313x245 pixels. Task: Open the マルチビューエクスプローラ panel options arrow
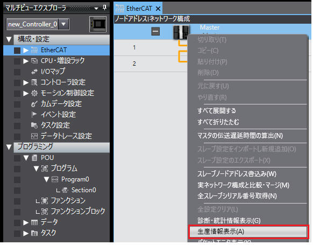point(96,9)
